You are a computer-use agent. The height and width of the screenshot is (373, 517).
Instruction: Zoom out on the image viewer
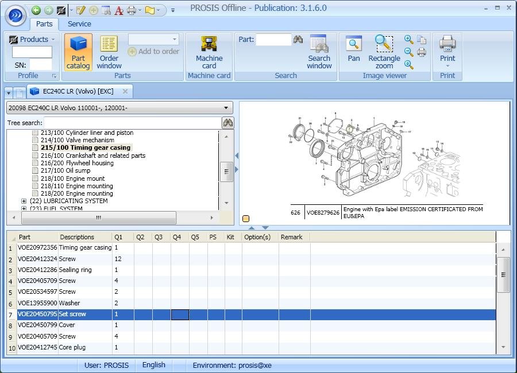[409, 52]
